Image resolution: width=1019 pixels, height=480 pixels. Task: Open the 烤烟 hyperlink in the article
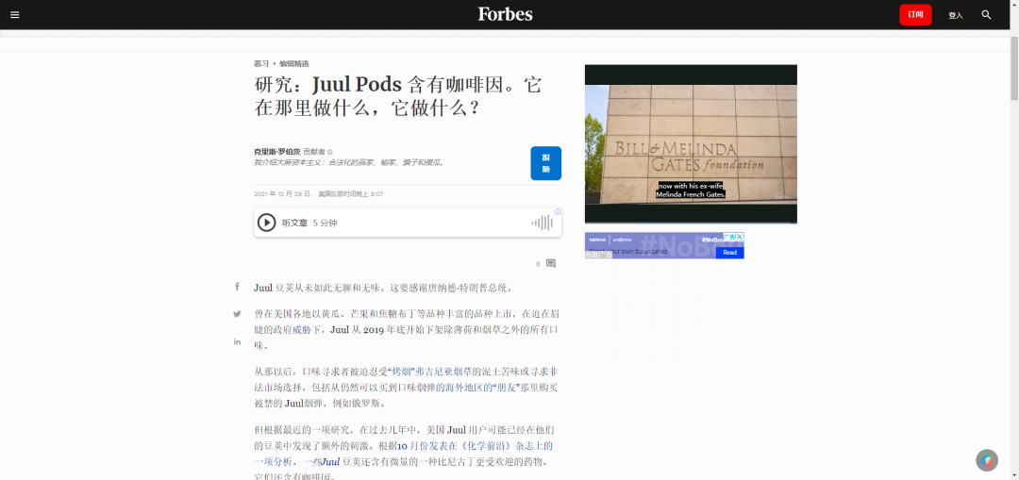(402, 372)
